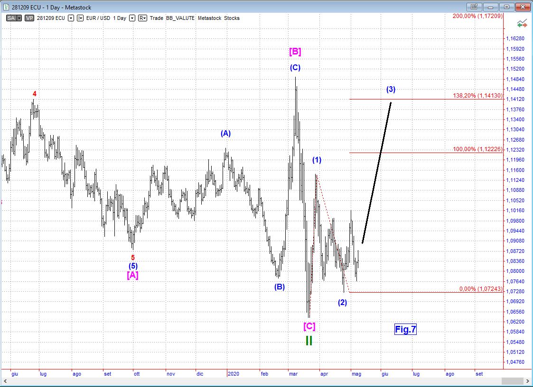533x387 pixels.
Task: Click the BB_VALUTE label
Action: coord(180,18)
